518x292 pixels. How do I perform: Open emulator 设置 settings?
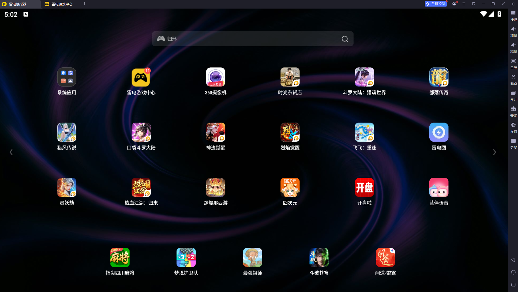(513, 128)
